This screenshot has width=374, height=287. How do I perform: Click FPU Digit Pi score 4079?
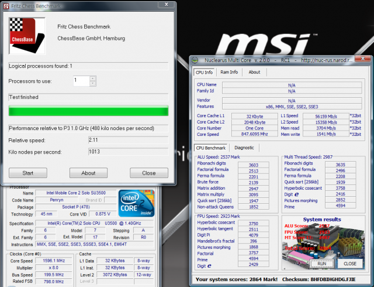(x=253, y=235)
